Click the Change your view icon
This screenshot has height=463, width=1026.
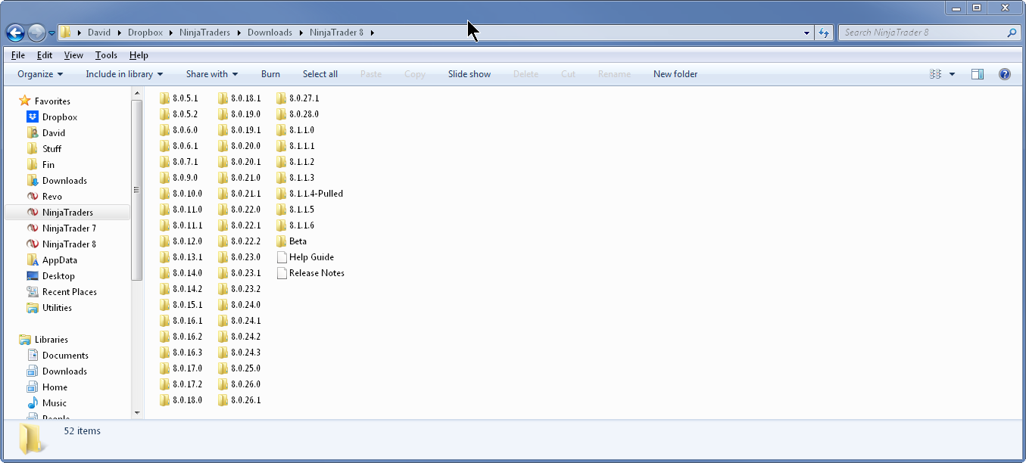935,74
